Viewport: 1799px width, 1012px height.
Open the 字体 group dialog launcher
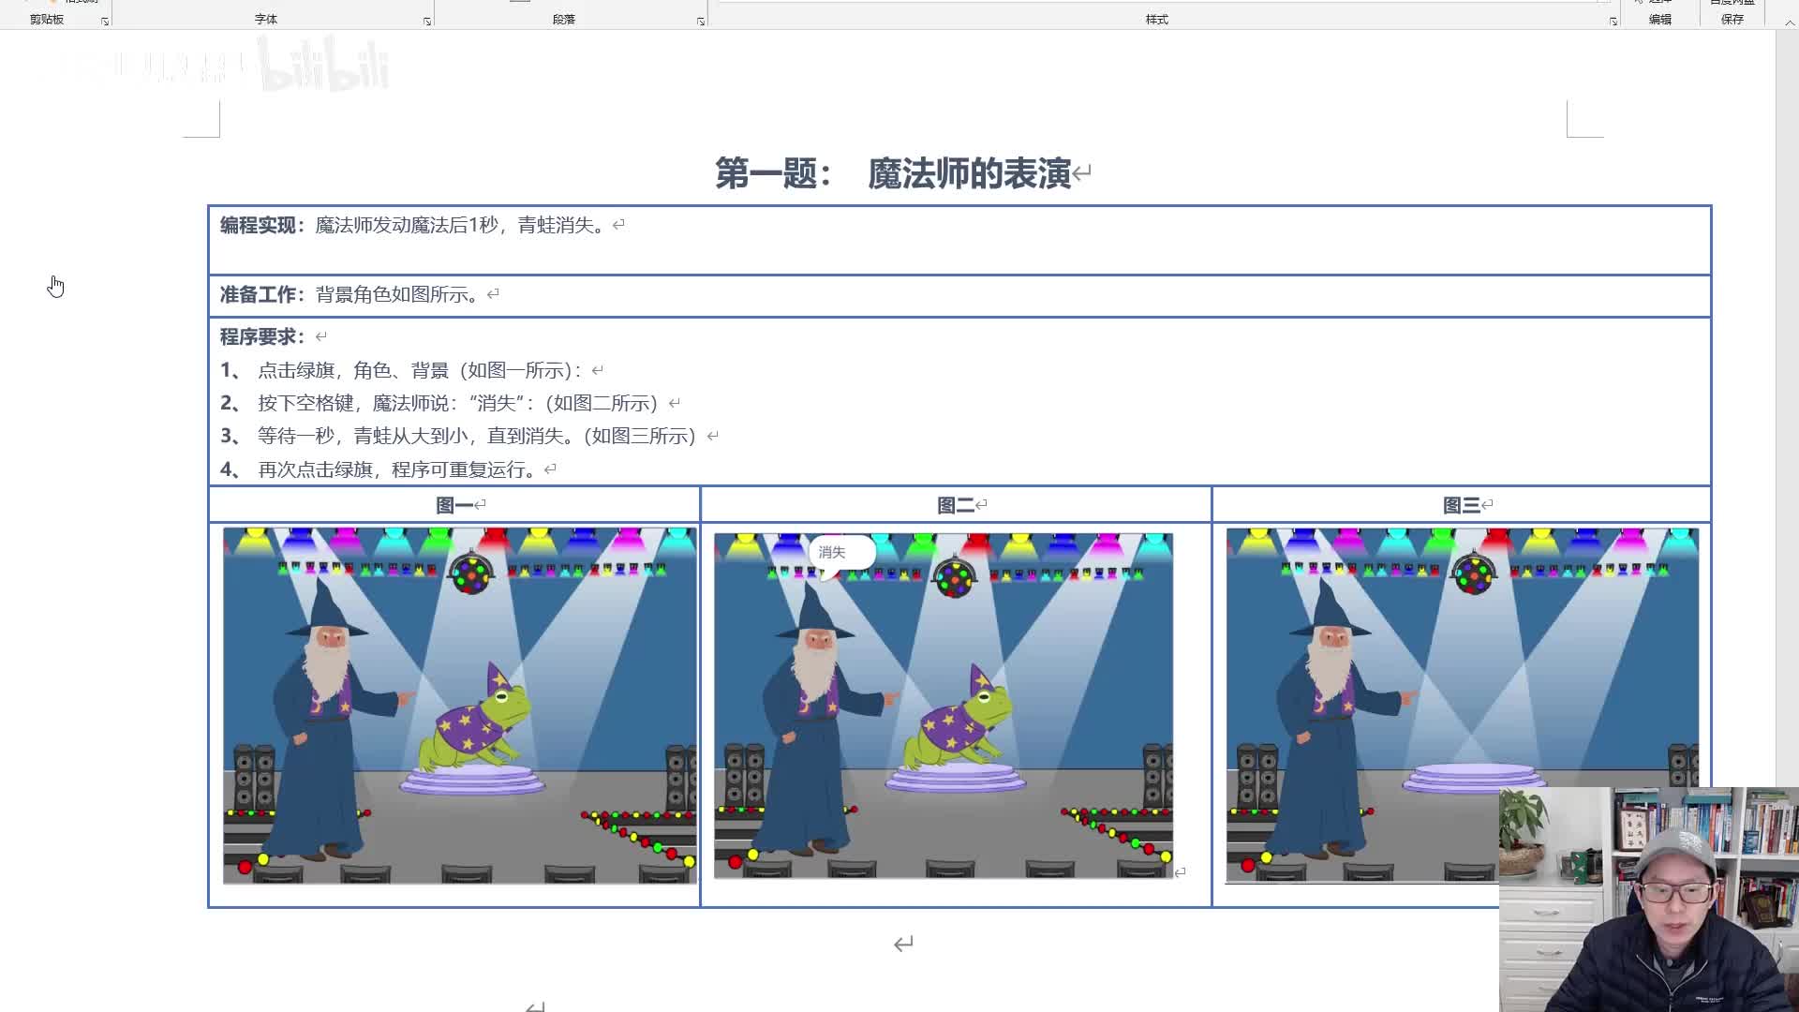(426, 21)
